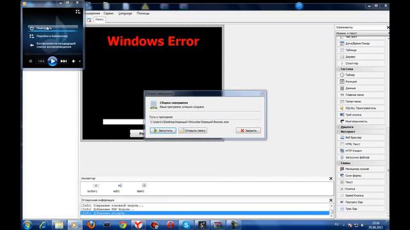The image size is (410, 230).
Task: Open the Сервис menu
Action: tap(108, 13)
